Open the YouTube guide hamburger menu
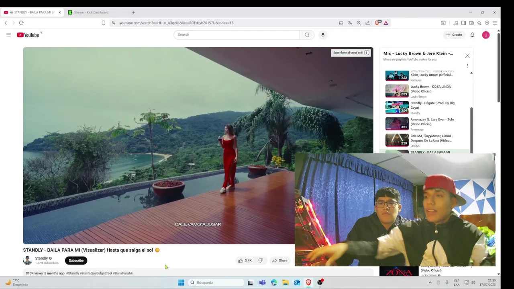 tap(8, 35)
